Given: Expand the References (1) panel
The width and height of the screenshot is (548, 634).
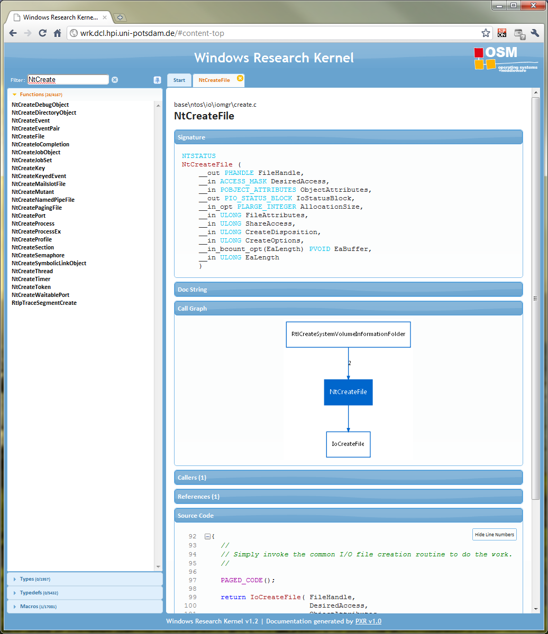Looking at the screenshot, I should (348, 497).
